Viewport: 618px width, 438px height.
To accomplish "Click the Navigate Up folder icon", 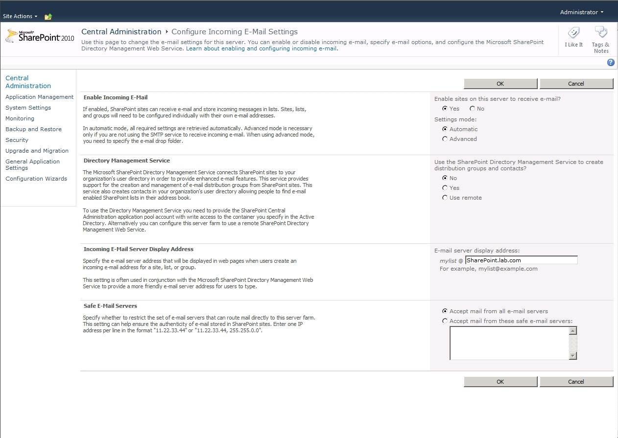I will pyautogui.click(x=48, y=17).
